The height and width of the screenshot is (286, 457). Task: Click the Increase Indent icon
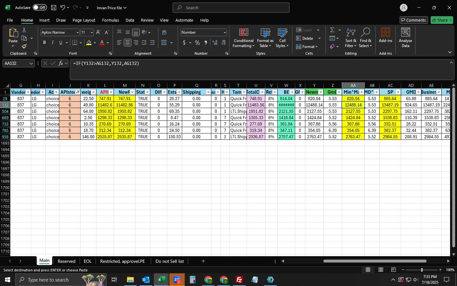[152, 43]
